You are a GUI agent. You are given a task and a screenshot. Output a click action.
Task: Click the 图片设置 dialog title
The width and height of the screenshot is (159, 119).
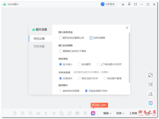41,30
